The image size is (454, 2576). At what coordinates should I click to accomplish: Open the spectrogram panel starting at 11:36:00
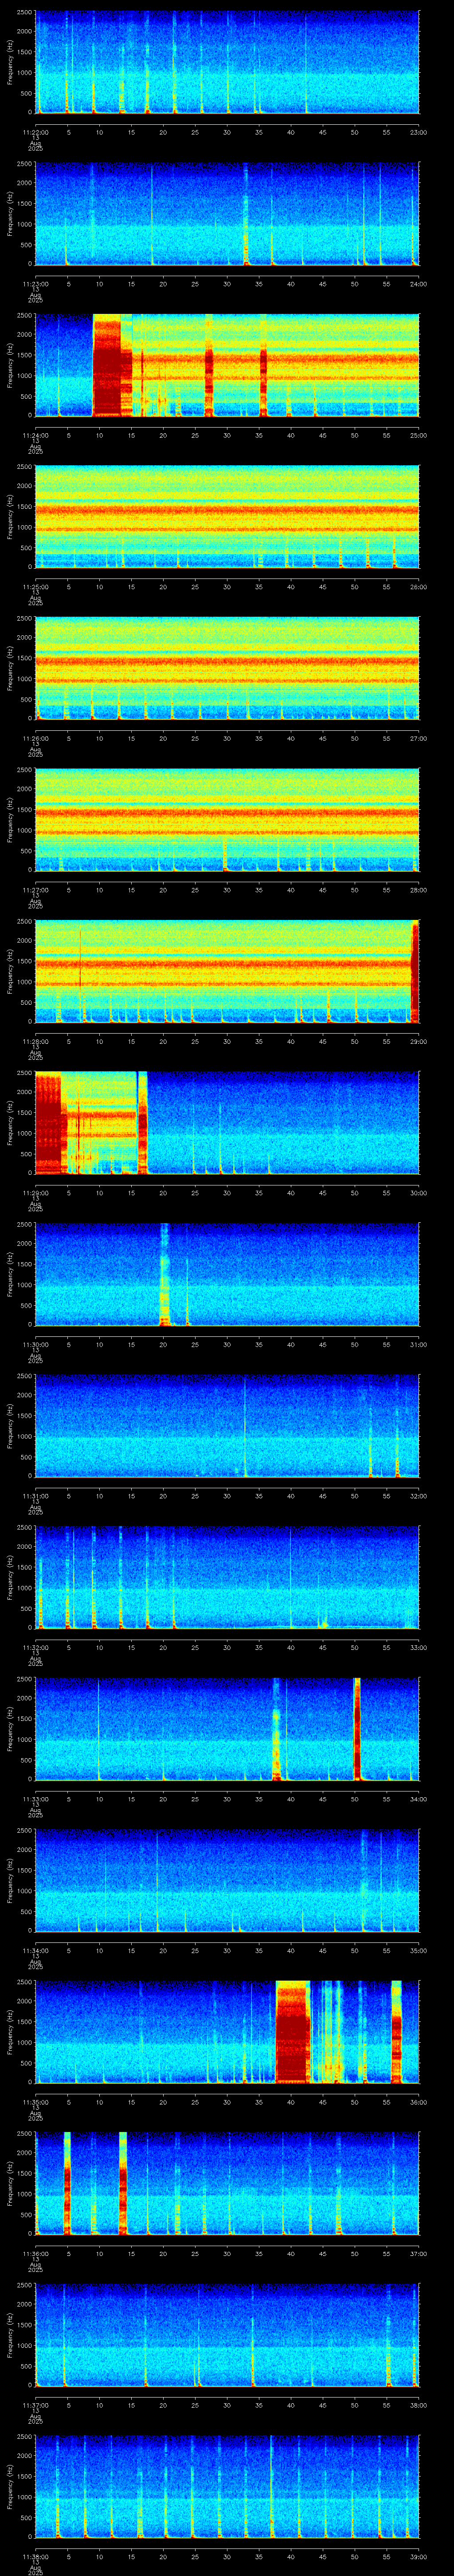point(227,2184)
